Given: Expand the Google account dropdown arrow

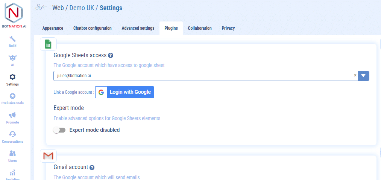Looking at the screenshot, I should 363,76.
